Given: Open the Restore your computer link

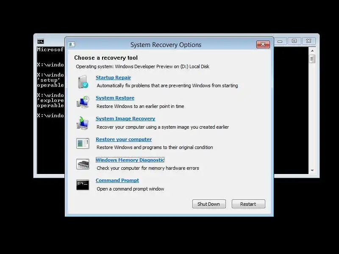Looking at the screenshot, I should click(x=124, y=139).
